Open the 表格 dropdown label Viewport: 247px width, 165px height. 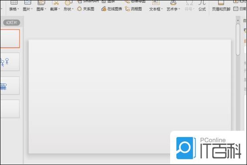14,9
